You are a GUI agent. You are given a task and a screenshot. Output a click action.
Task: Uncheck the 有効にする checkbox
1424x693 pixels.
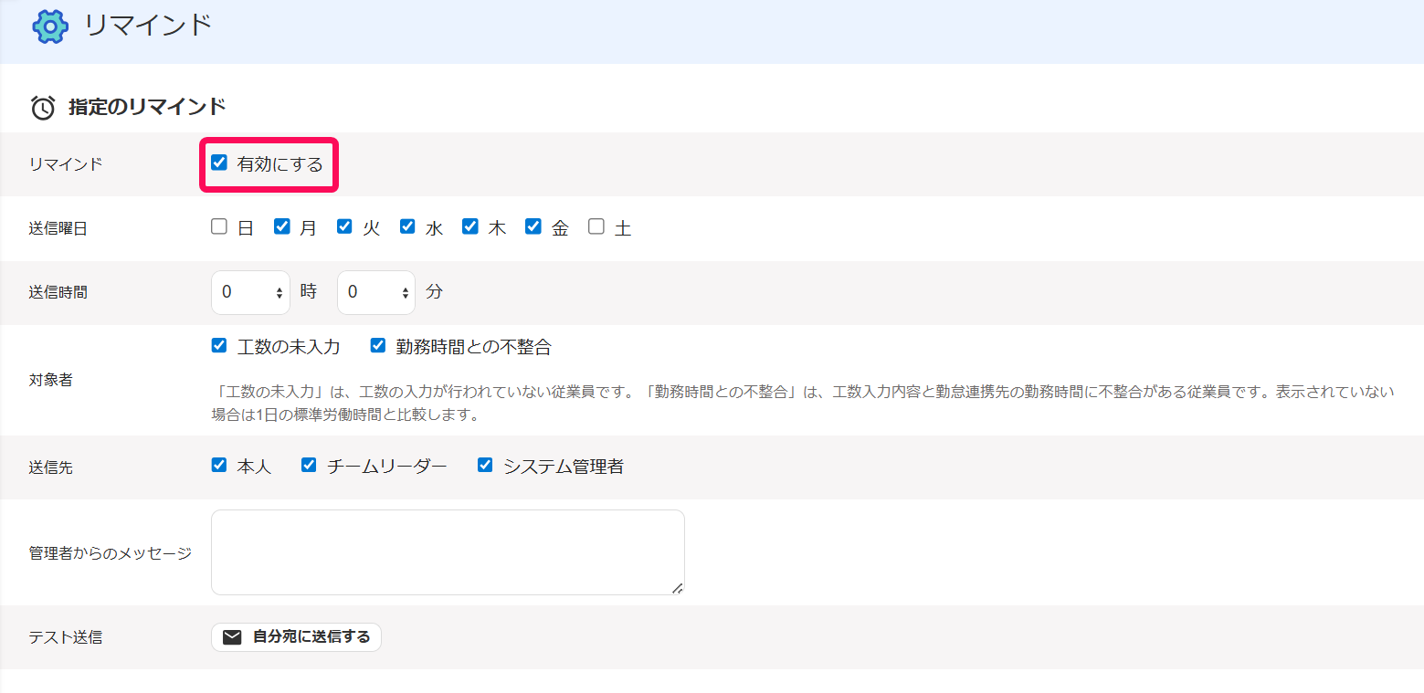pos(219,163)
